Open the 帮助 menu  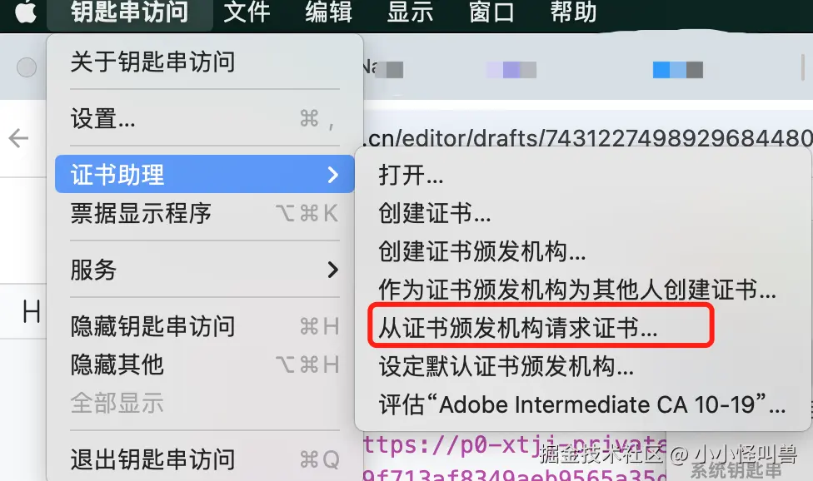(x=573, y=12)
